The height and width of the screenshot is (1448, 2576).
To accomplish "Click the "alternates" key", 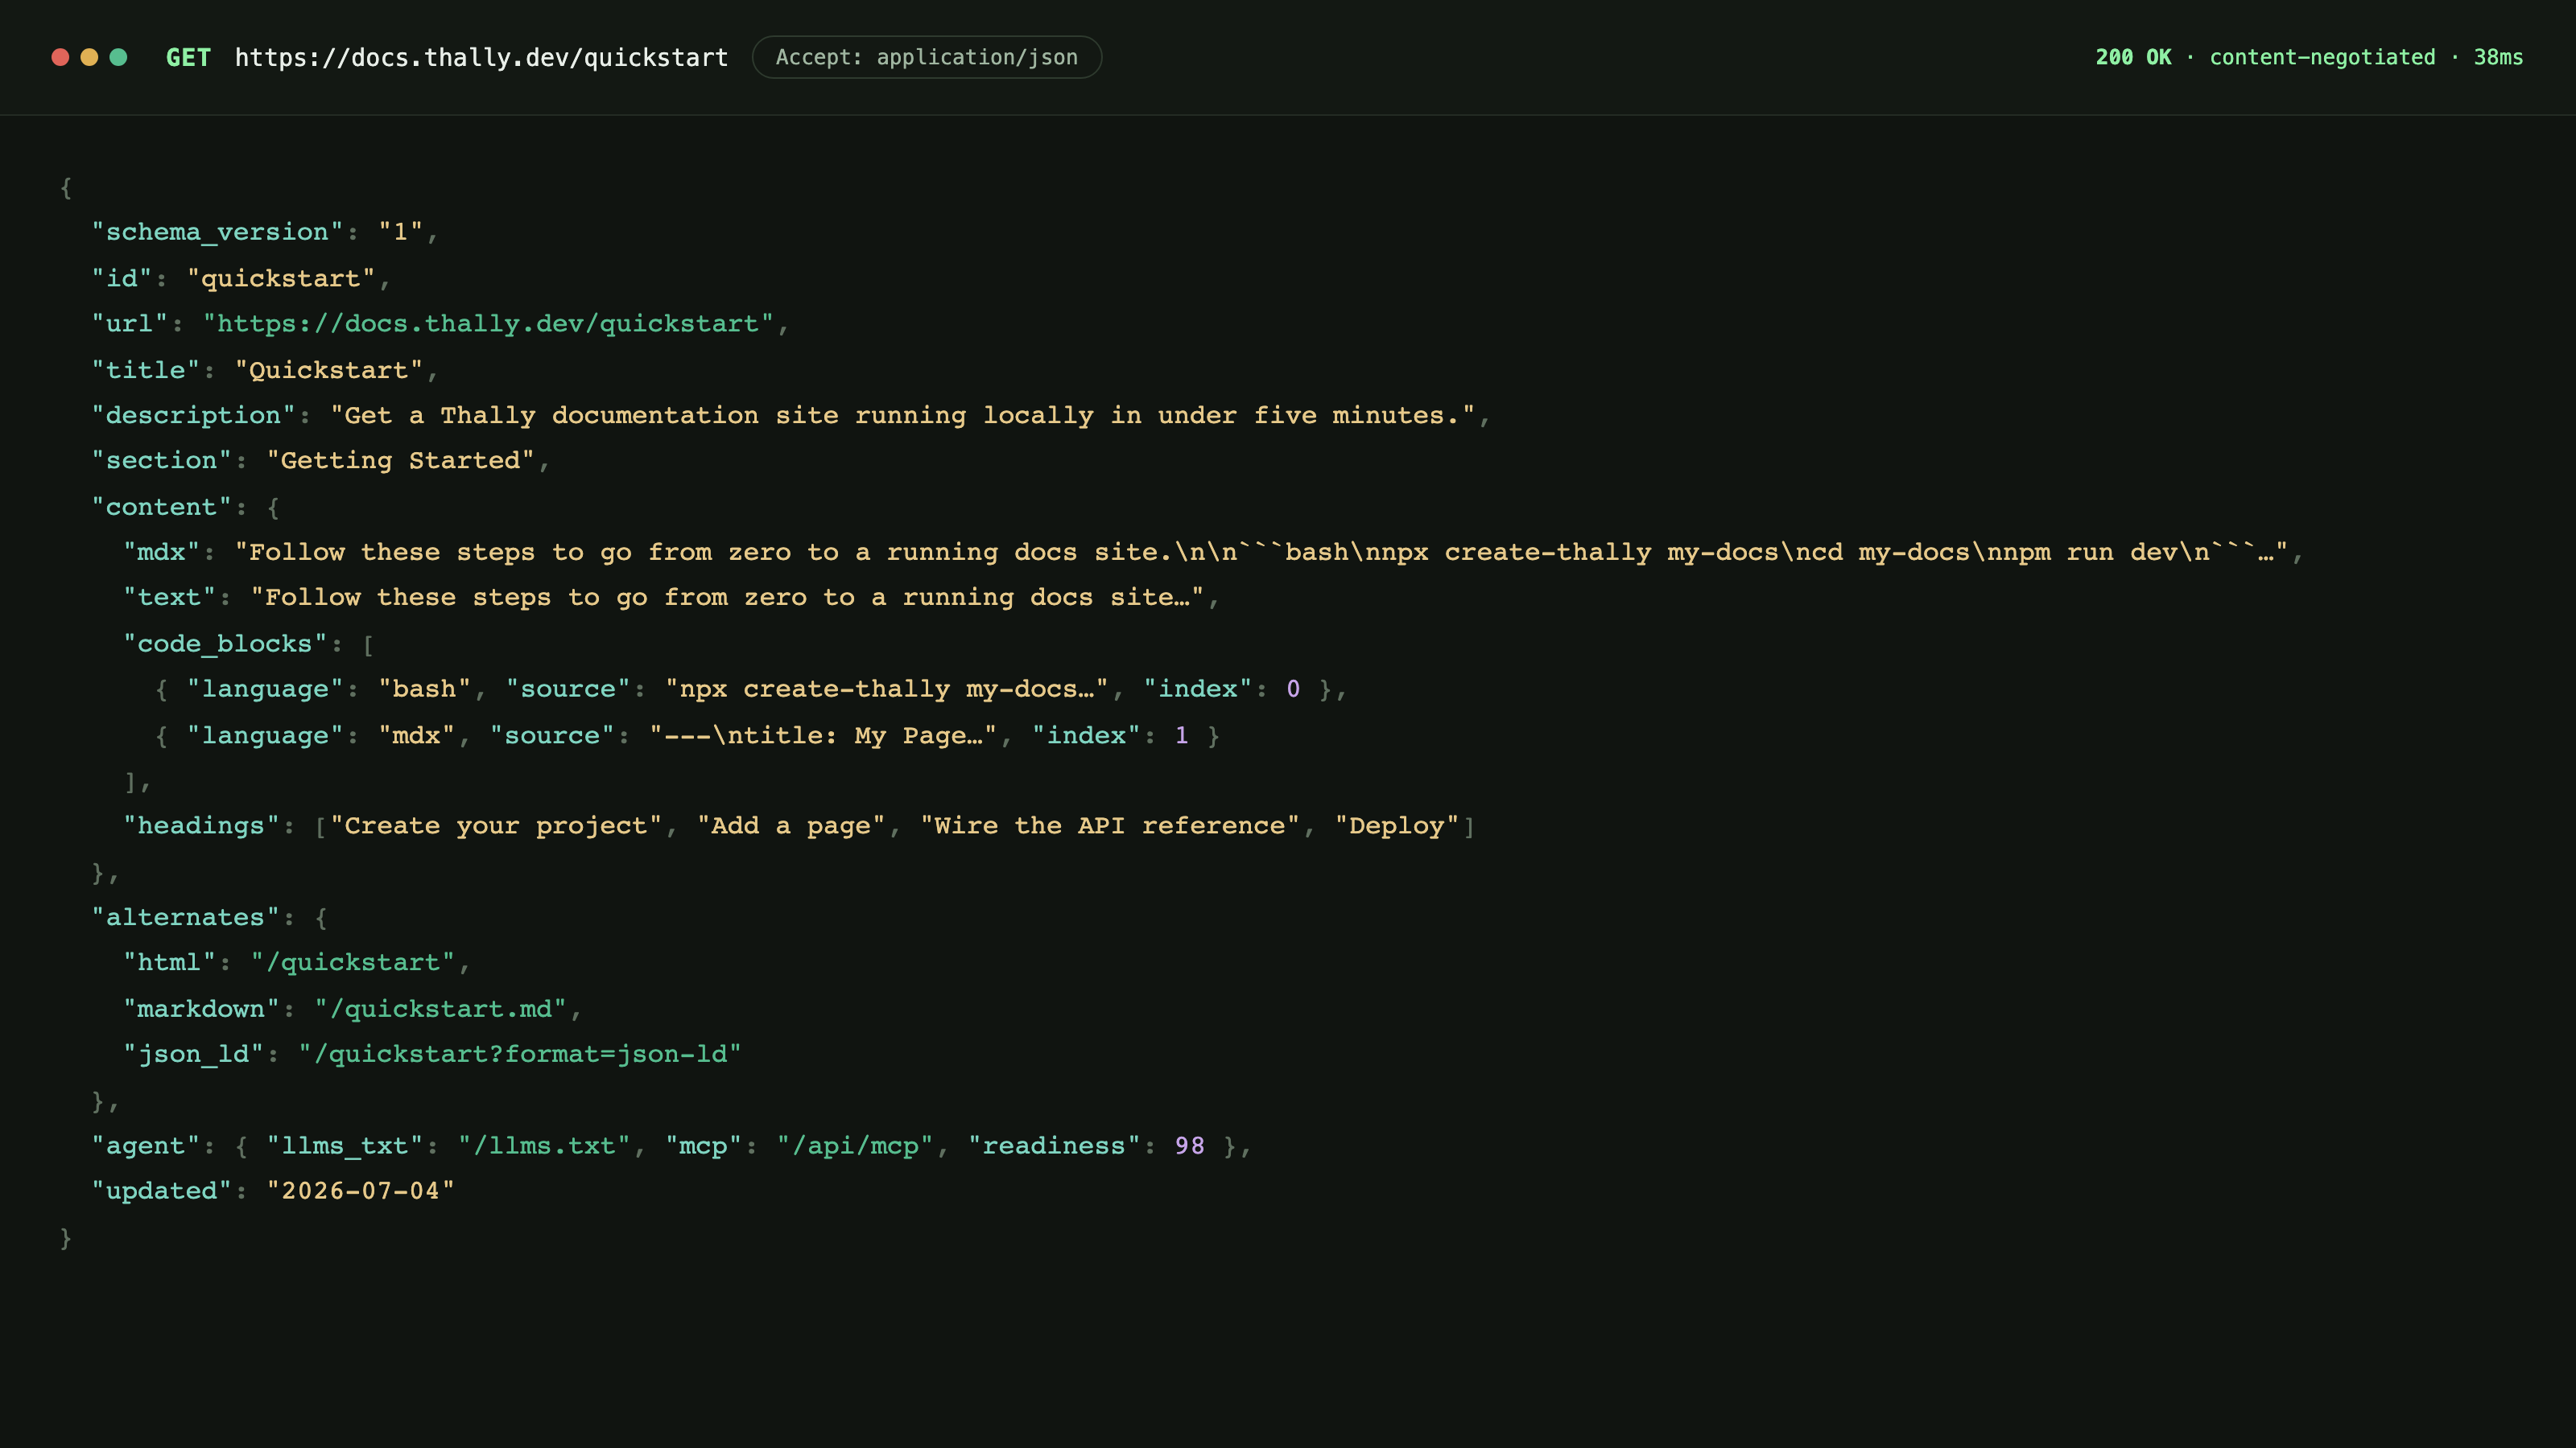I will (x=185, y=917).
